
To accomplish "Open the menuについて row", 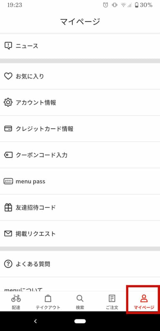I will [80, 284].
